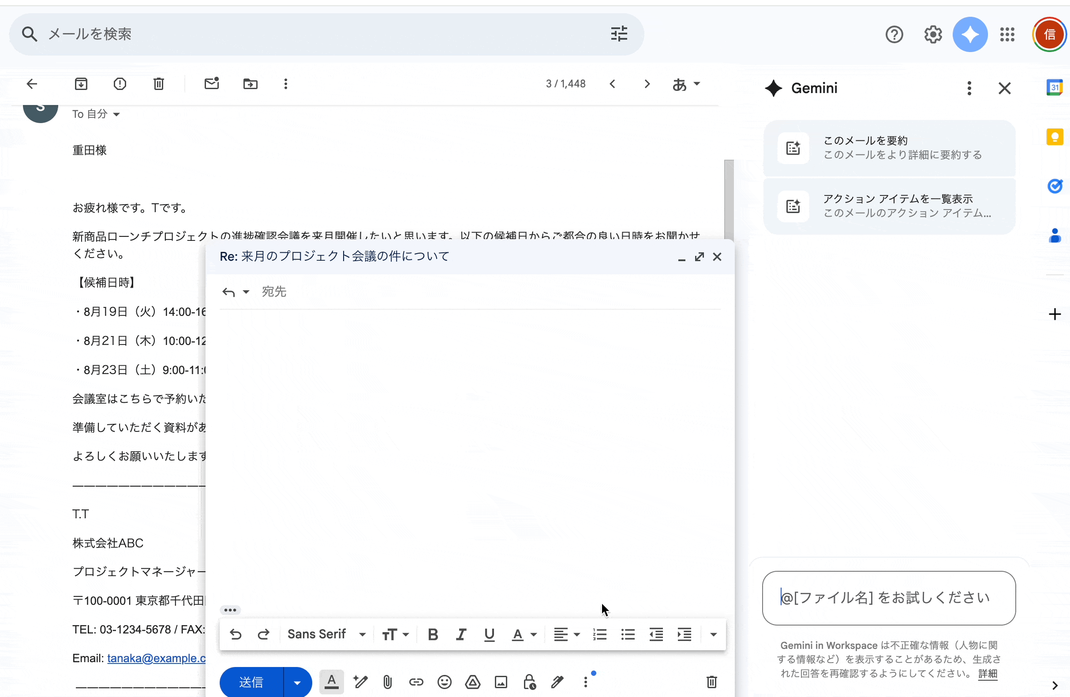Select the summarize this email suggestion

889,148
